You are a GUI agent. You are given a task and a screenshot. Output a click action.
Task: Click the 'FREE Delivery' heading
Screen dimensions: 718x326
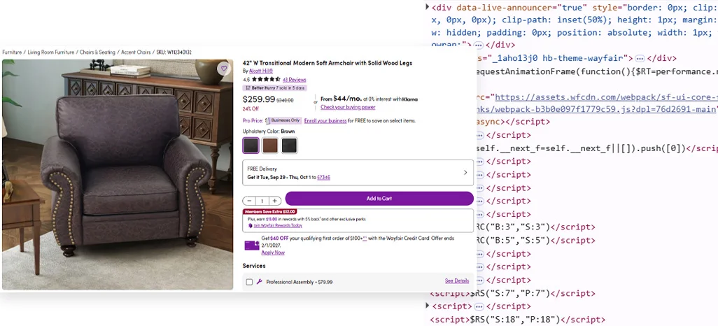[262, 169]
